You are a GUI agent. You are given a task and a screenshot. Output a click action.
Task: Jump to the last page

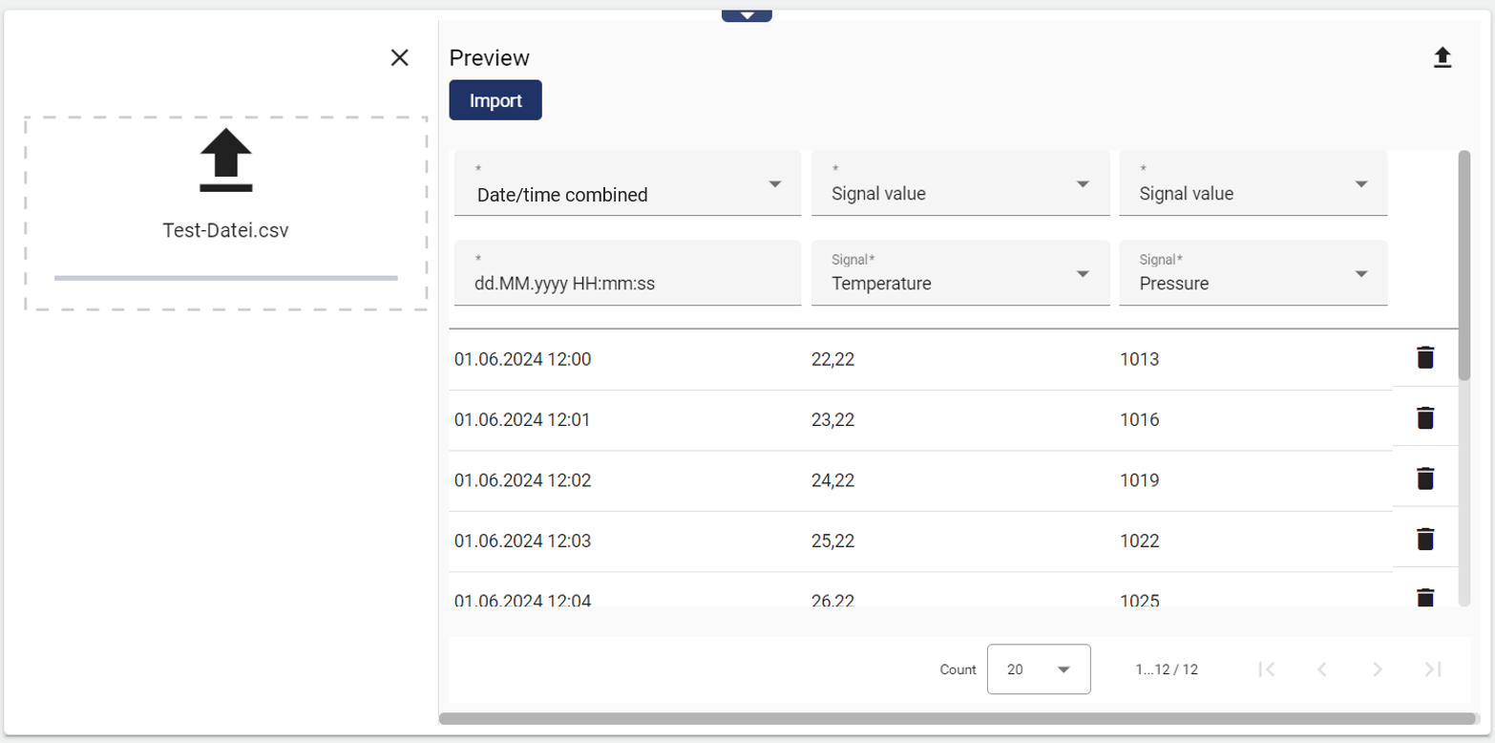[1433, 669]
